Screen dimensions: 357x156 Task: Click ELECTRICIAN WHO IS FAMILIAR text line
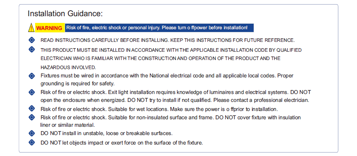(x=161, y=58)
